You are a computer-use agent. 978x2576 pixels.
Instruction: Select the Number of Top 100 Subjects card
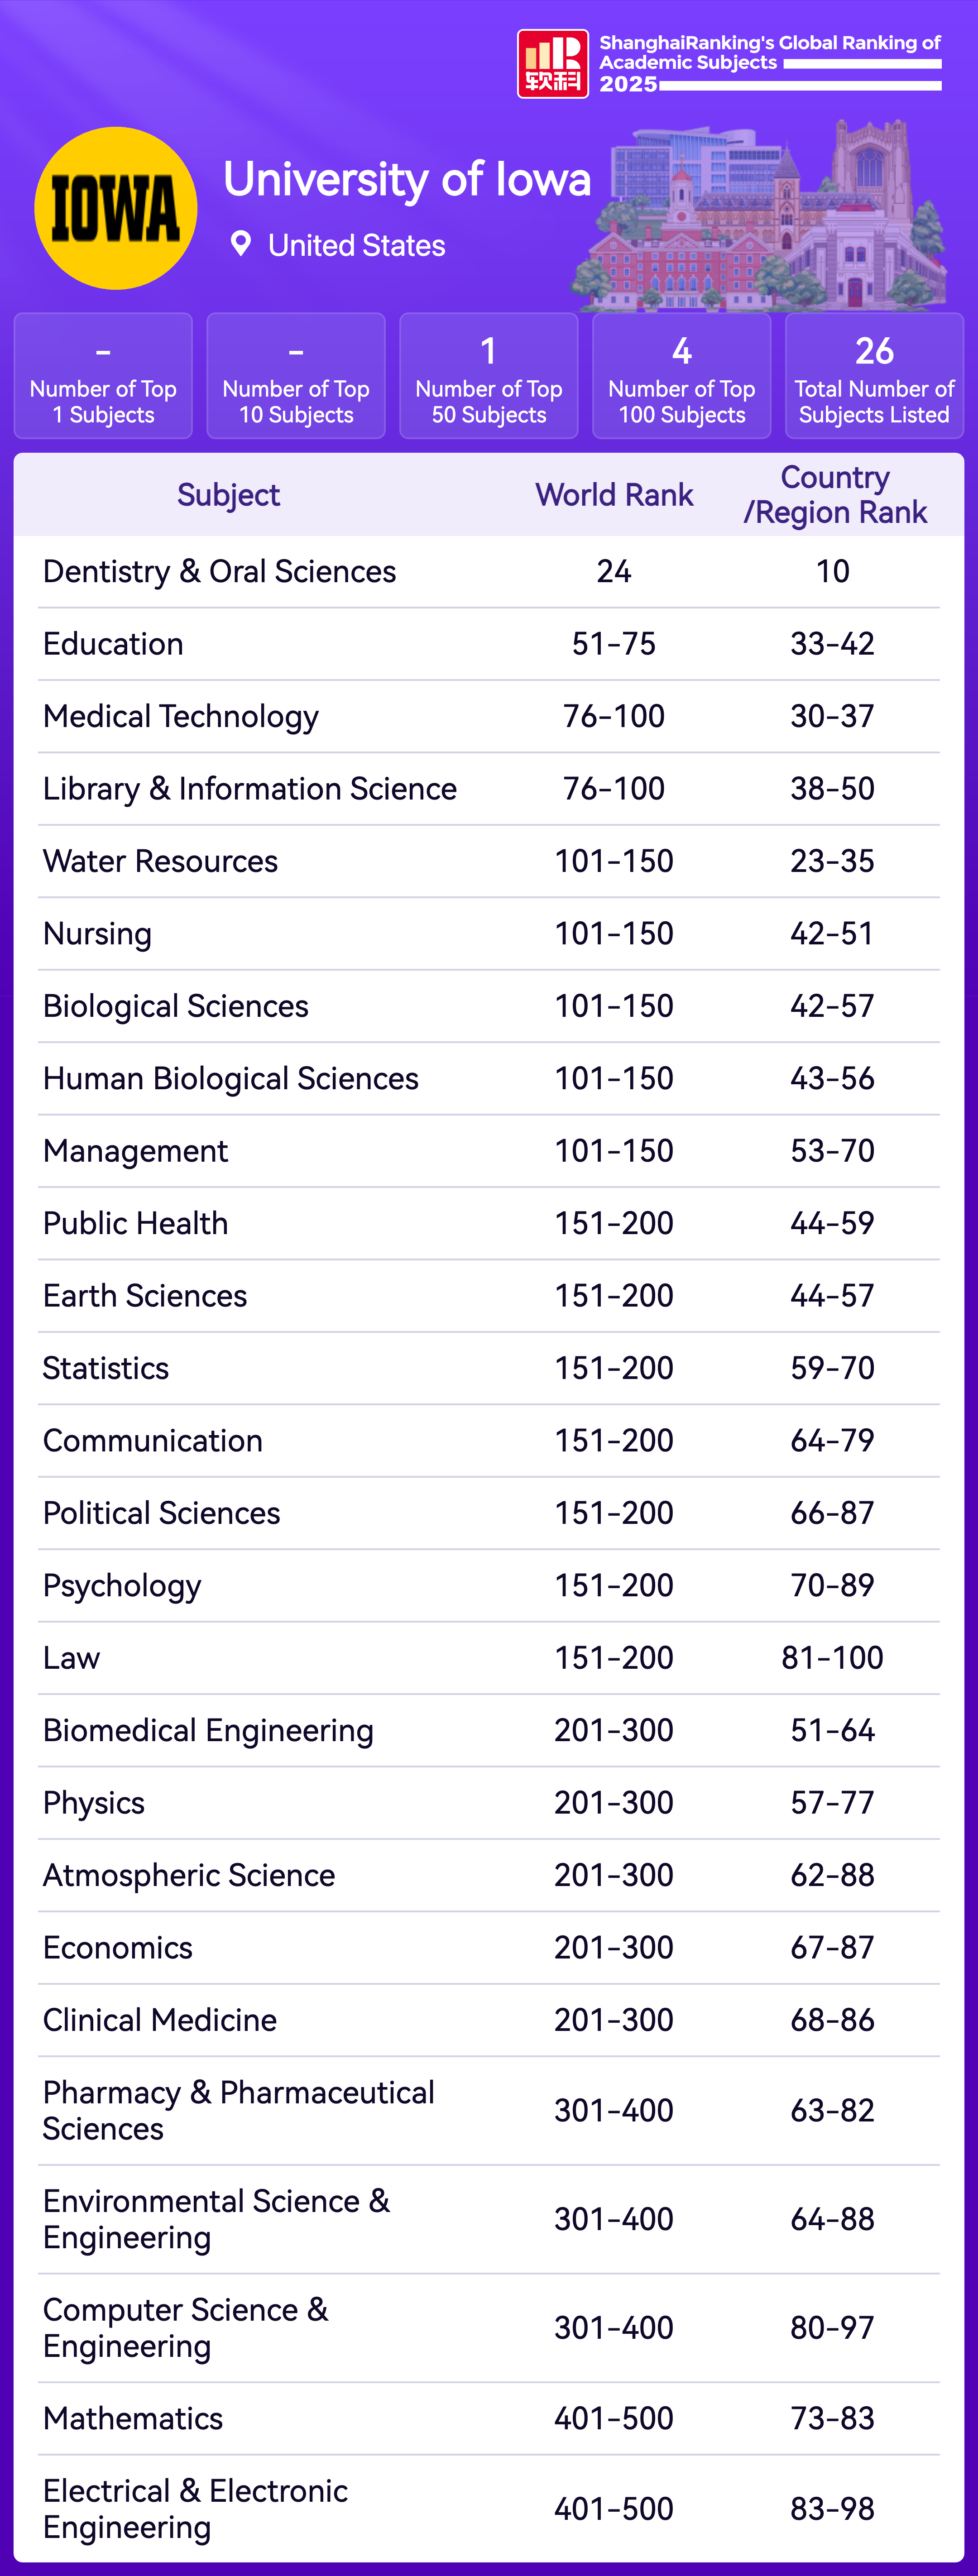(x=681, y=376)
